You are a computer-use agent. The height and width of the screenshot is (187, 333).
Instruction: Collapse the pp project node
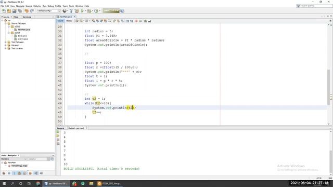click(2, 20)
